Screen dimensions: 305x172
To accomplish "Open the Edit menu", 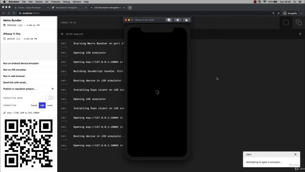I will tap(30, 2).
